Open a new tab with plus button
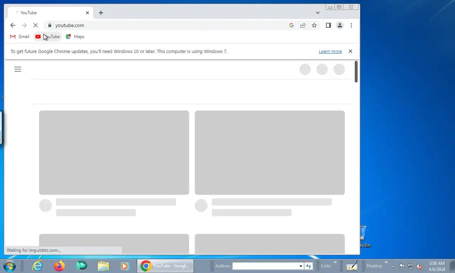Screen dimensions: 455x273 point(101,13)
